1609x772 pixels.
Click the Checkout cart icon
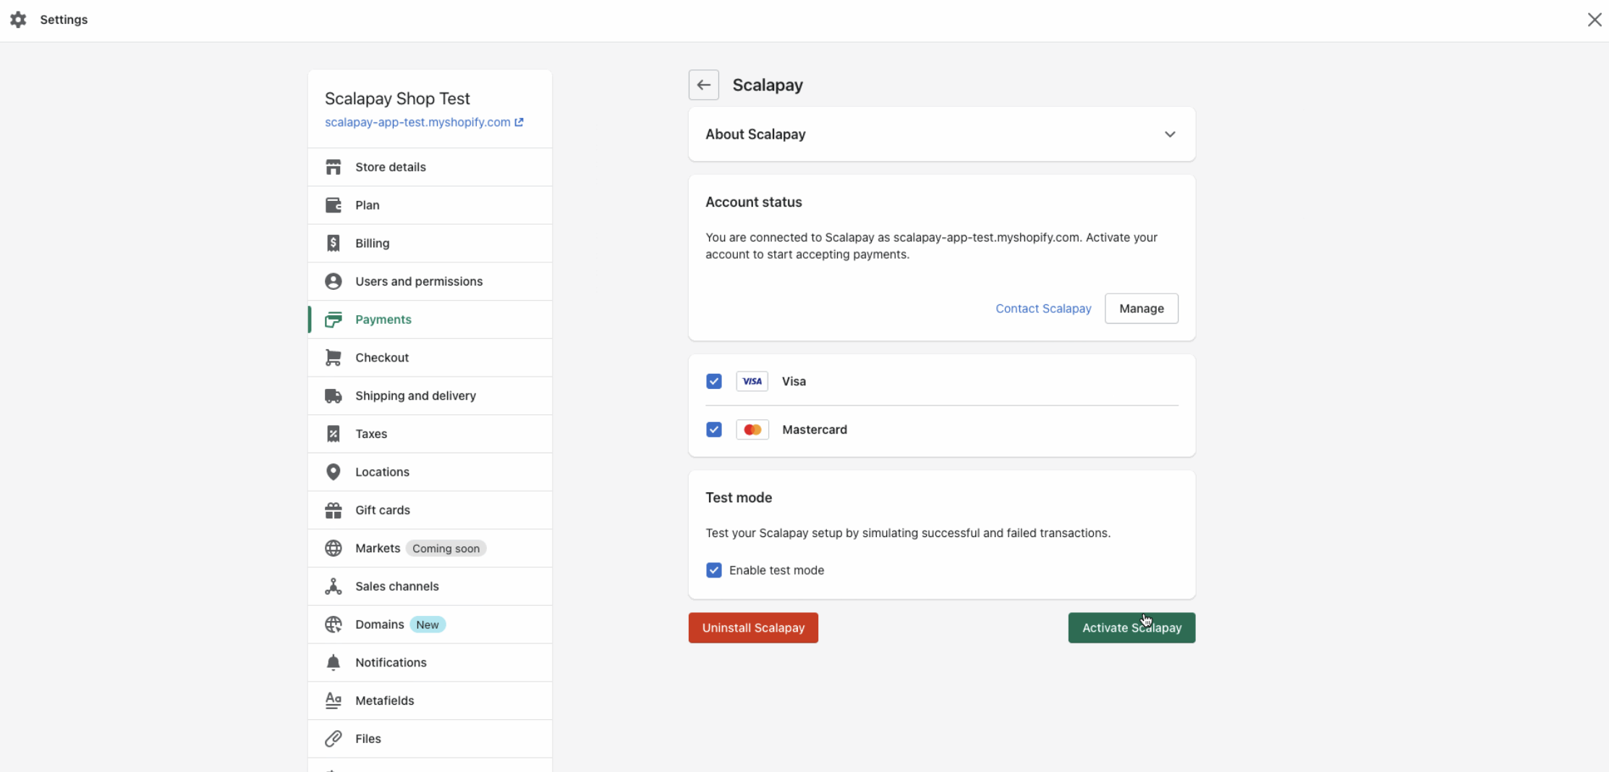click(333, 358)
